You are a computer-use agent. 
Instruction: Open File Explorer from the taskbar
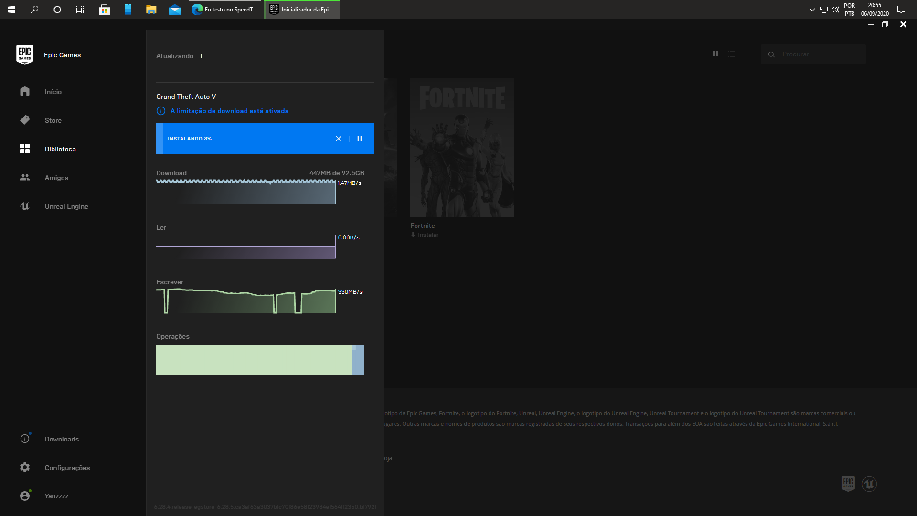click(x=151, y=10)
